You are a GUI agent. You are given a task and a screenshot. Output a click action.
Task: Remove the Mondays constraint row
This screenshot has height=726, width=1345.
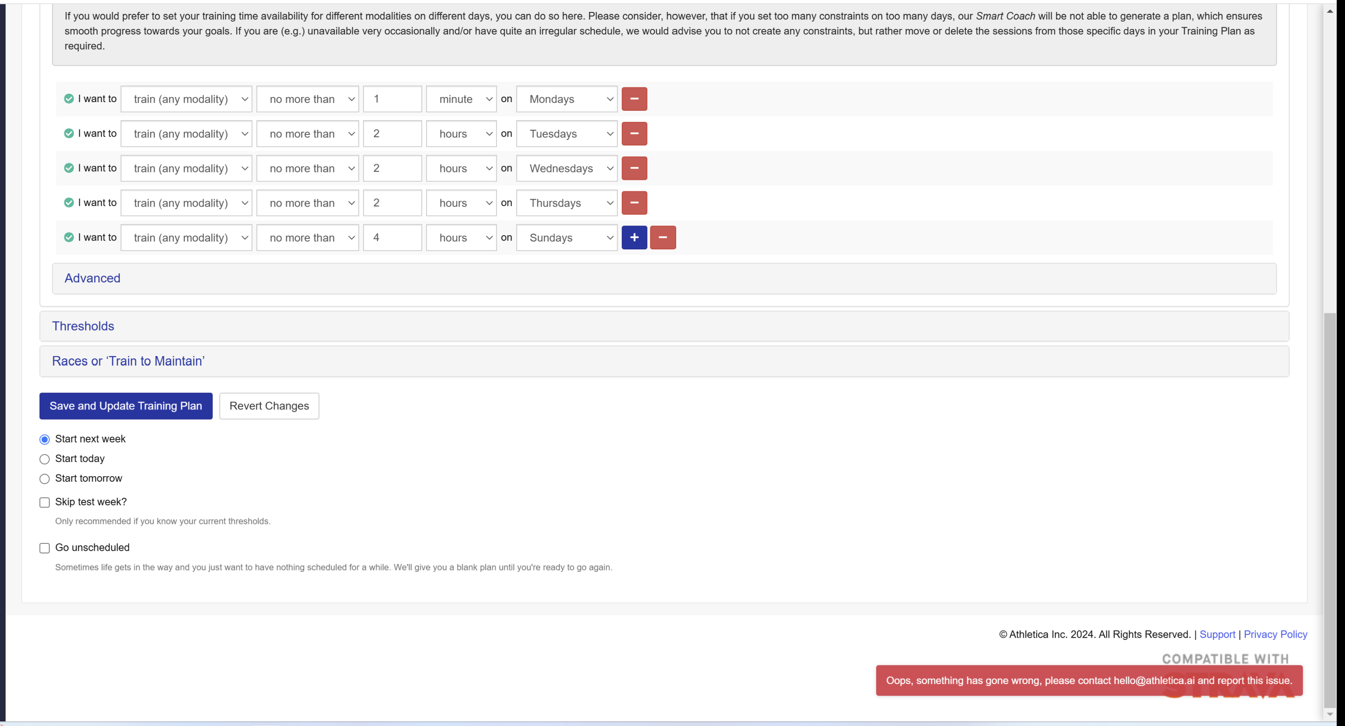[634, 99]
